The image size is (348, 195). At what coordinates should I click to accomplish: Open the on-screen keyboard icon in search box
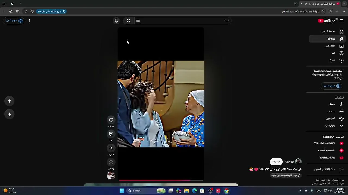(138, 21)
